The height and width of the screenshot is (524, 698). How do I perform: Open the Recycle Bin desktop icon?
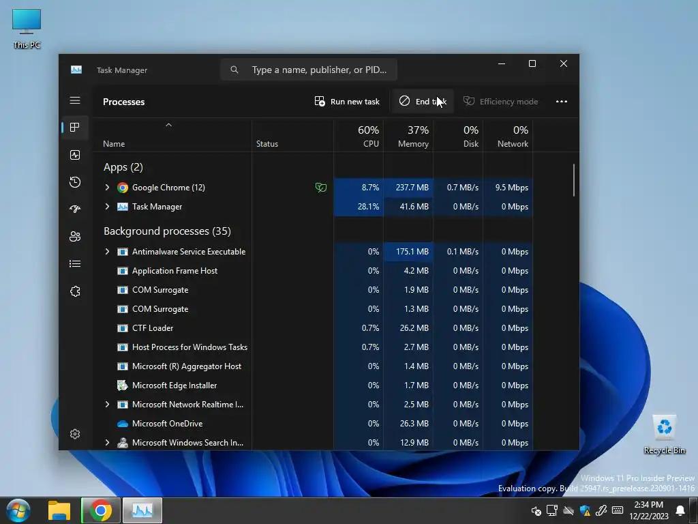click(664, 435)
